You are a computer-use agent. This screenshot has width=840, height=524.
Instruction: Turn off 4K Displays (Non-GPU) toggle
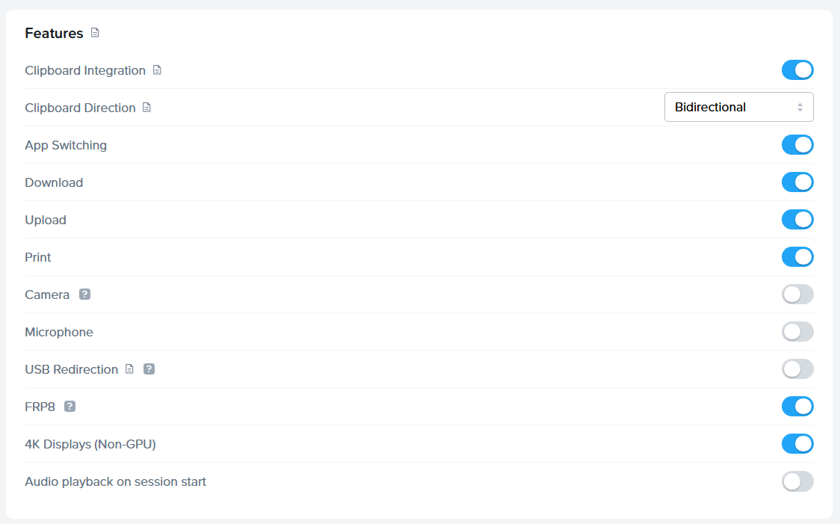[797, 444]
